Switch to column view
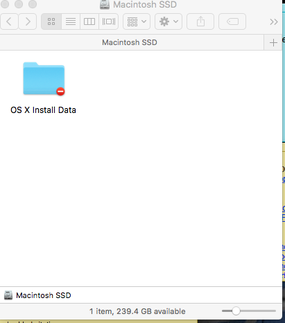 tap(89, 21)
